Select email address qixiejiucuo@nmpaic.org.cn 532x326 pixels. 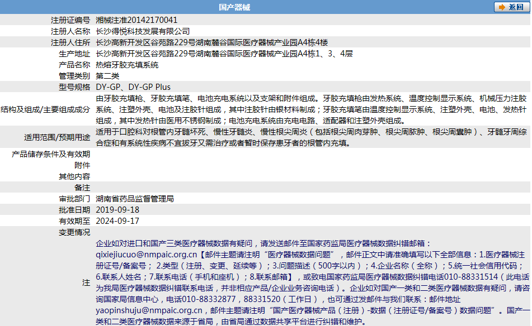[146, 255]
